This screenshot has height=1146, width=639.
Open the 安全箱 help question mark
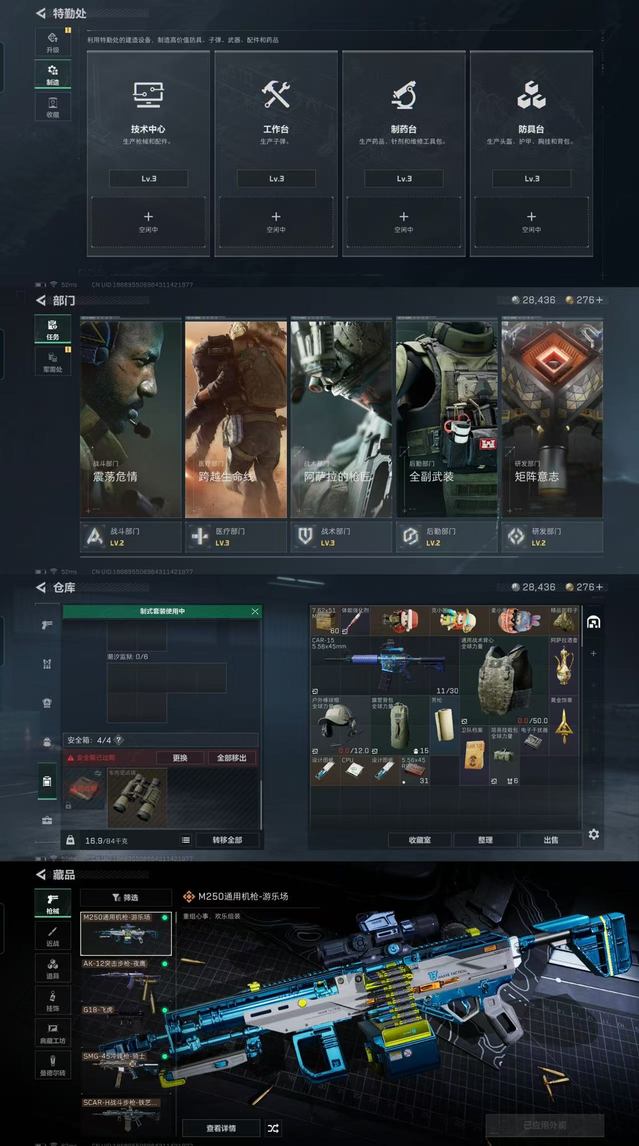(x=119, y=740)
